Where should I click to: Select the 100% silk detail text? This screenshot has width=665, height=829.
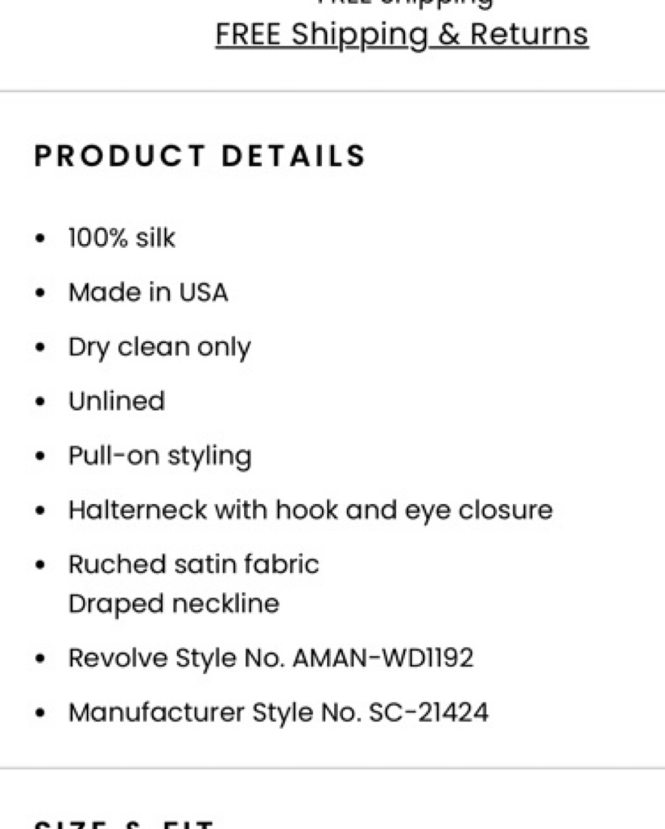122,238
